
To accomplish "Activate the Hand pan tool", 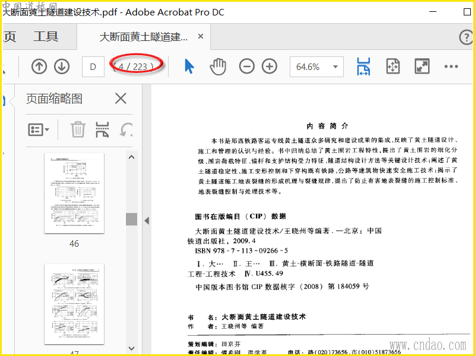I will click(x=218, y=66).
